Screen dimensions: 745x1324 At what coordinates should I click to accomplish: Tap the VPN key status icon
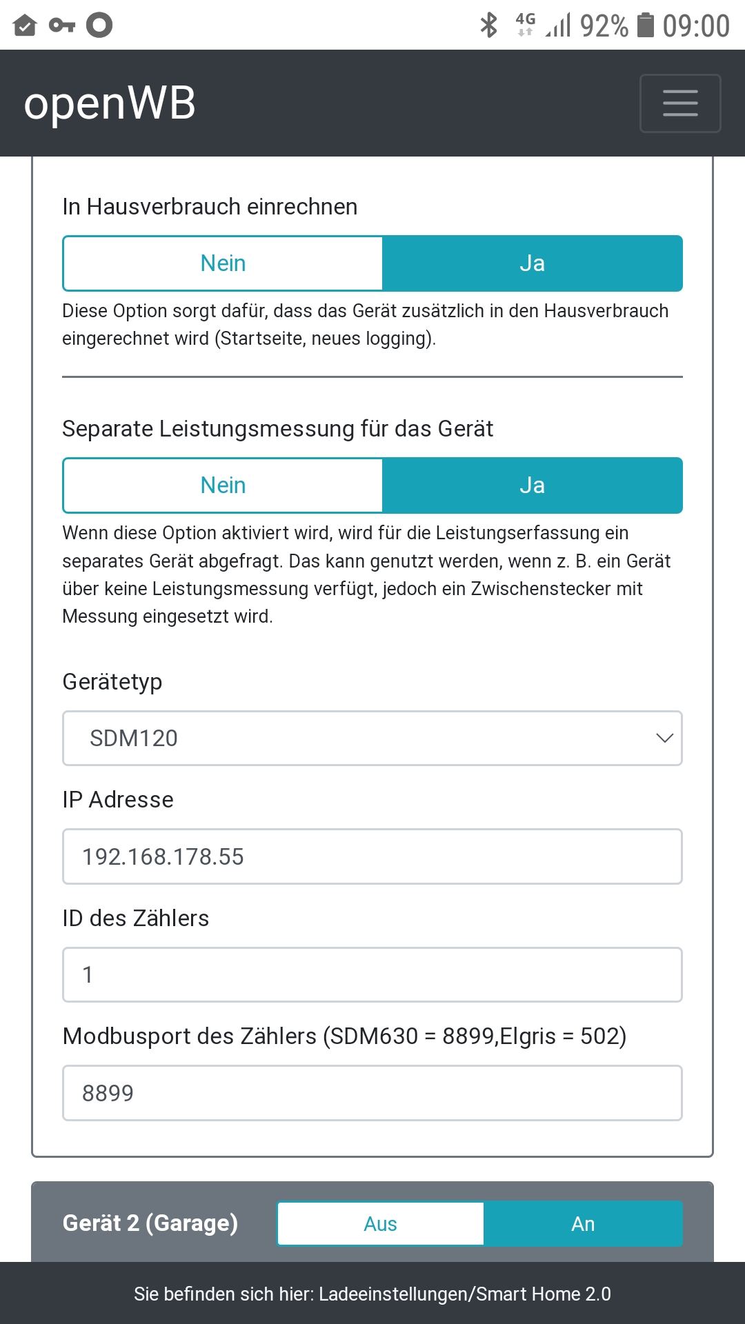coord(62,26)
